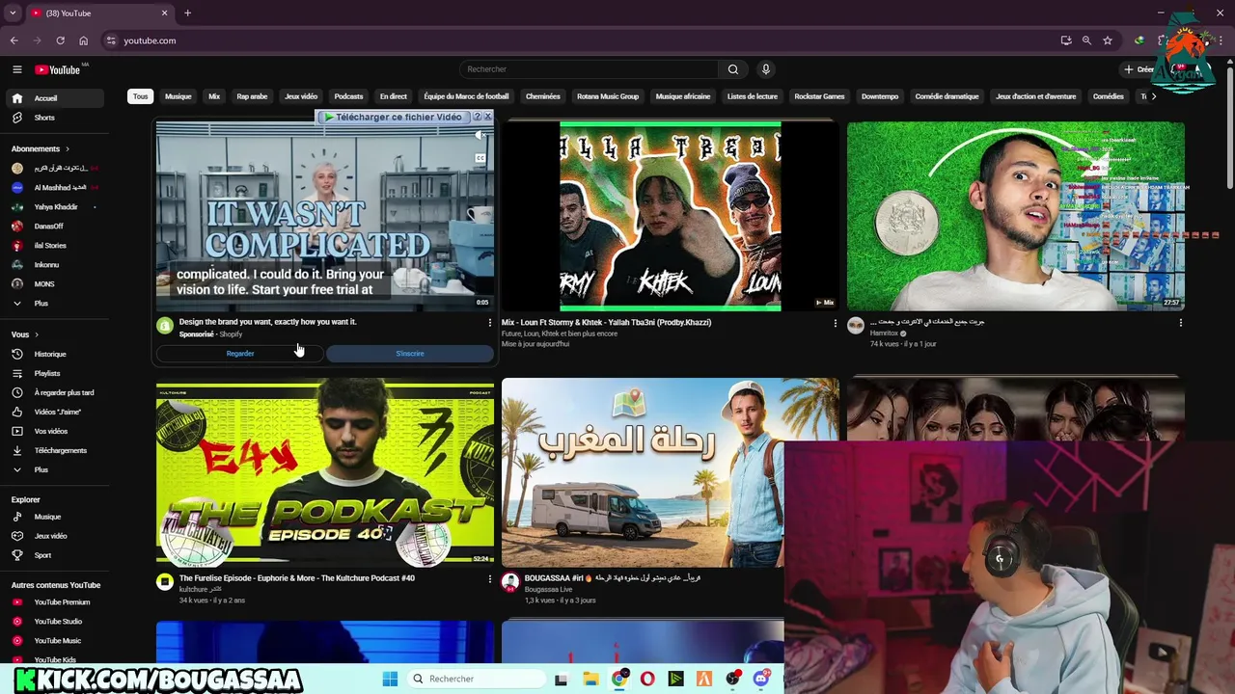Go to Accueil in the sidebar
The height and width of the screenshot is (694, 1235).
[x=54, y=98]
